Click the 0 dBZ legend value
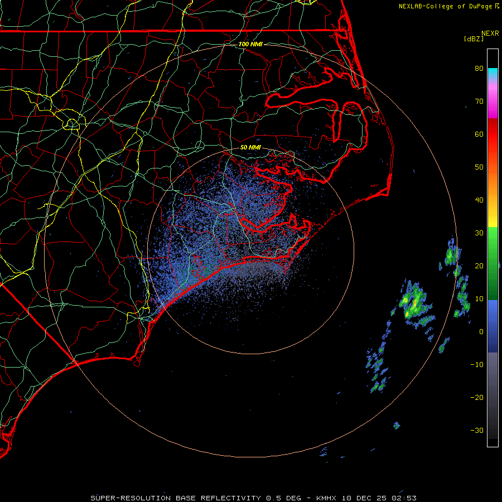Image resolution: width=502 pixels, height=502 pixels. [481, 332]
